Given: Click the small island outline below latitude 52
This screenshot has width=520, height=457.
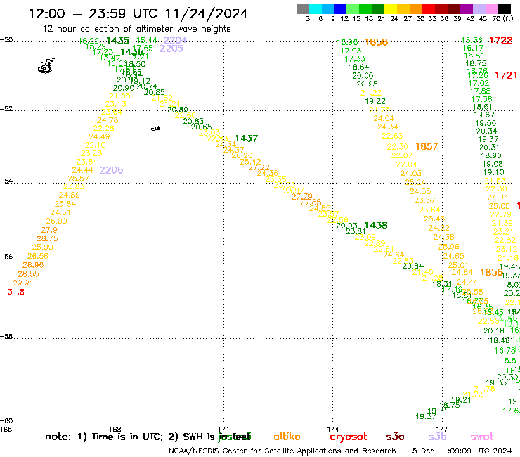Looking at the screenshot, I should click(x=156, y=129).
